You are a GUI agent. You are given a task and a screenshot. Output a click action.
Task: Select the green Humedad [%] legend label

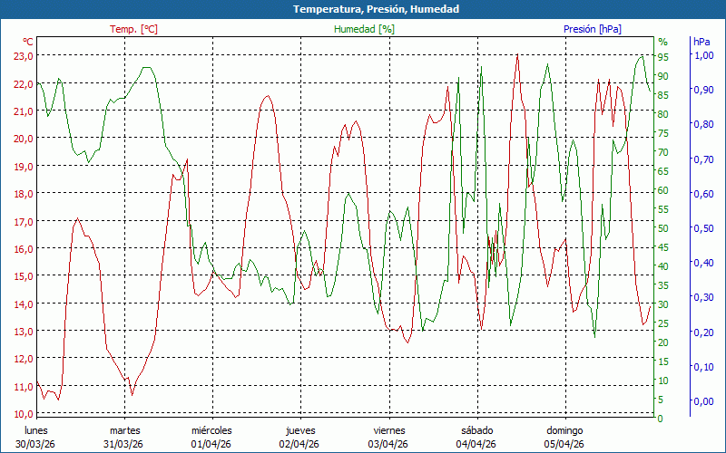pos(365,29)
